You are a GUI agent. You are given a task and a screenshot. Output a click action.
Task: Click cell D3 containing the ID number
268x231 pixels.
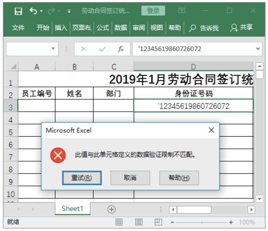[x=193, y=105]
